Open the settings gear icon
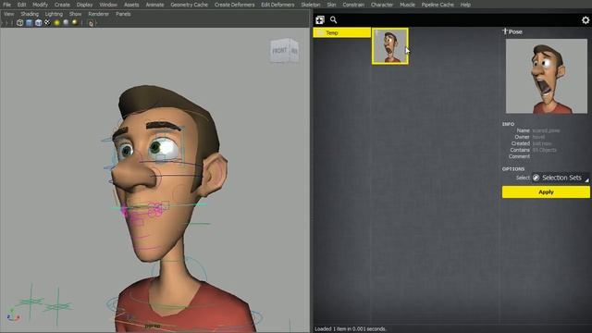Image resolution: width=592 pixels, height=333 pixels. tap(586, 20)
